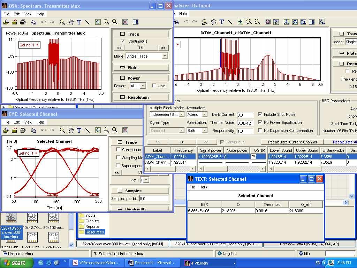Select the pan hand tool in OSA window

(71, 22)
